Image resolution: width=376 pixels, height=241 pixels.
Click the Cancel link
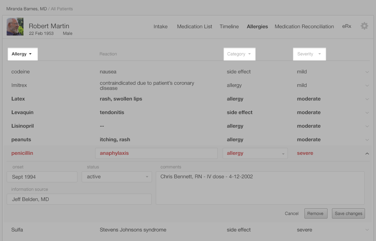point(292,213)
